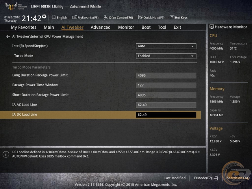Viewport: 252px width, 189px height.
Task: Click the Hardware Monitor display icon
Action: pyautogui.click(x=212, y=27)
